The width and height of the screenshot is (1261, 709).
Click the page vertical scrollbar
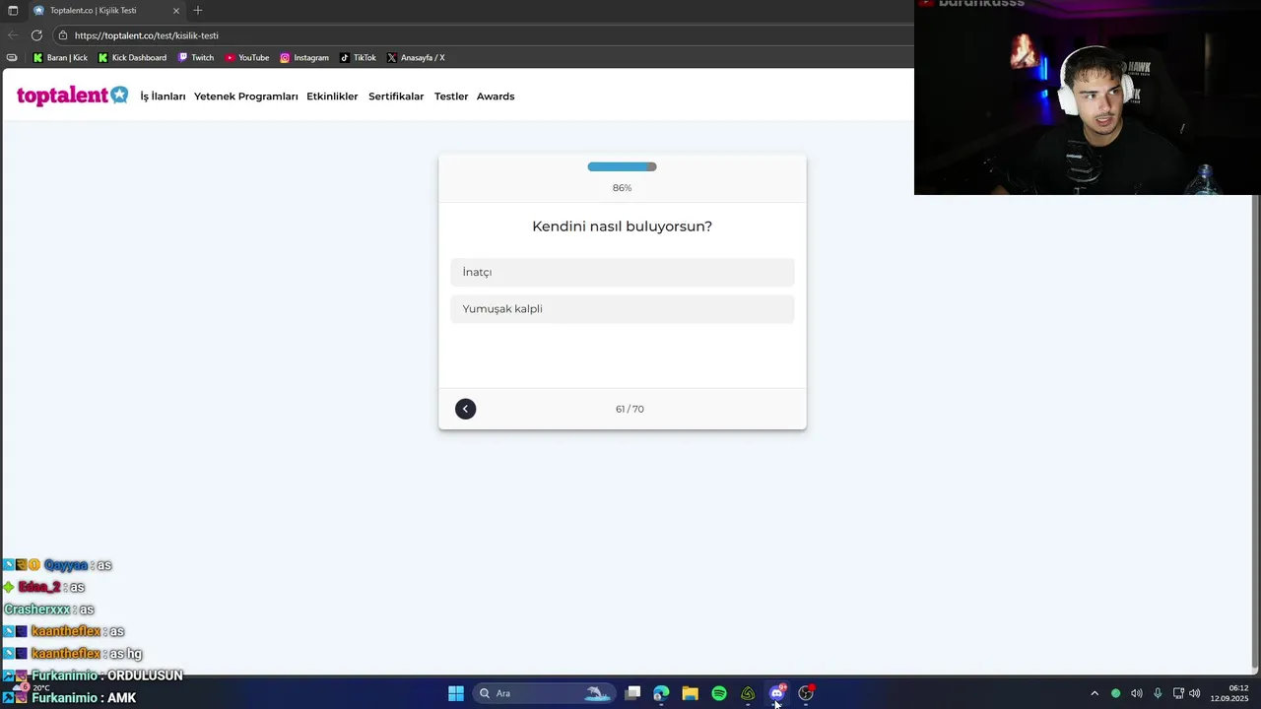click(1255, 430)
